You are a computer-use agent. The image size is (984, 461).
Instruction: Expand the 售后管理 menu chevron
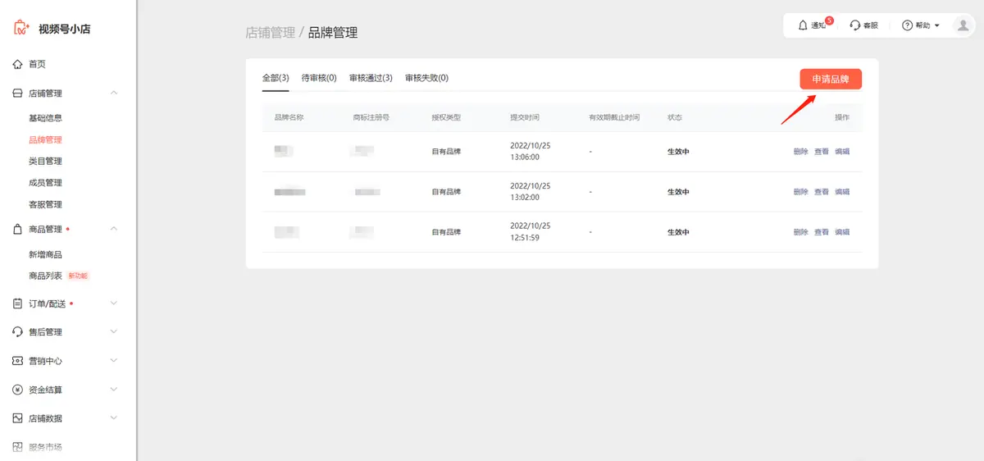pyautogui.click(x=114, y=331)
